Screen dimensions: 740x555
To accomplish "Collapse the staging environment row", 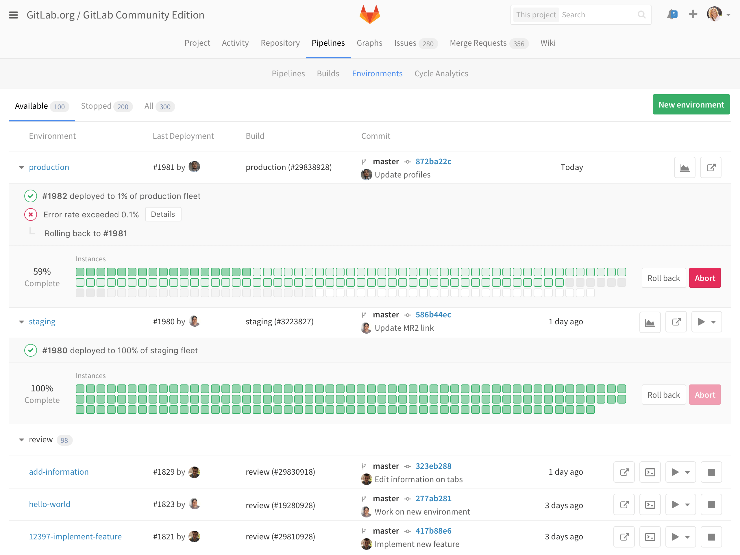I will tap(21, 322).
